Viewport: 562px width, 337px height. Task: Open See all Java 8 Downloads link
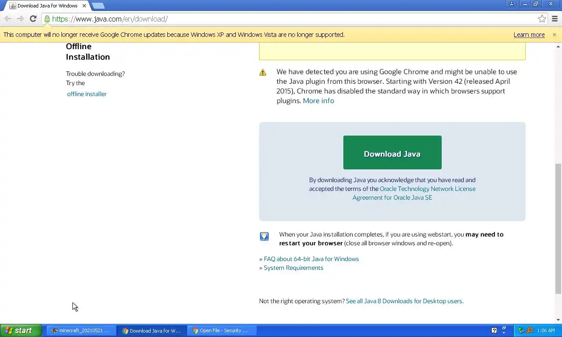[404, 301]
